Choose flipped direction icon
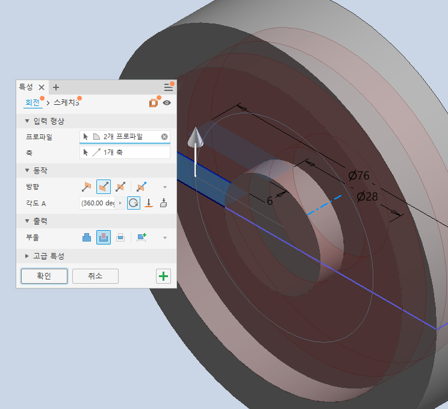Image resolution: width=448 pixels, height=409 pixels. [x=104, y=187]
